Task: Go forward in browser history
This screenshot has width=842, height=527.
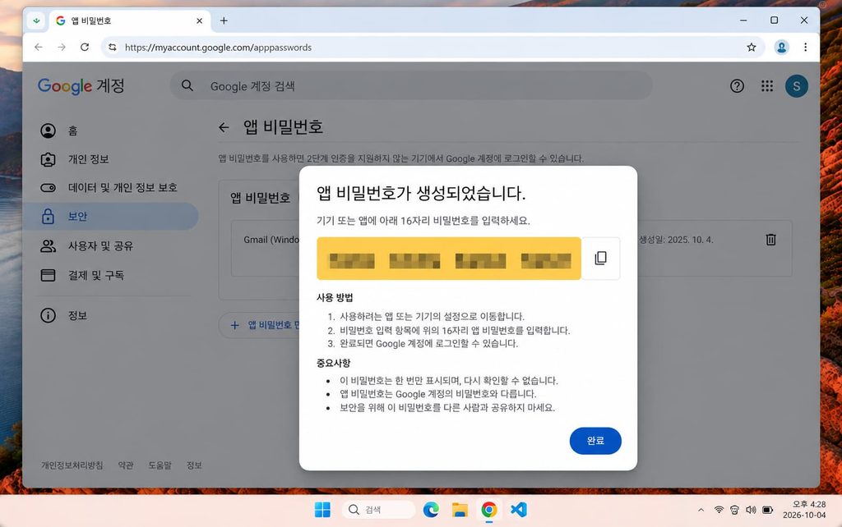Action: click(x=62, y=47)
